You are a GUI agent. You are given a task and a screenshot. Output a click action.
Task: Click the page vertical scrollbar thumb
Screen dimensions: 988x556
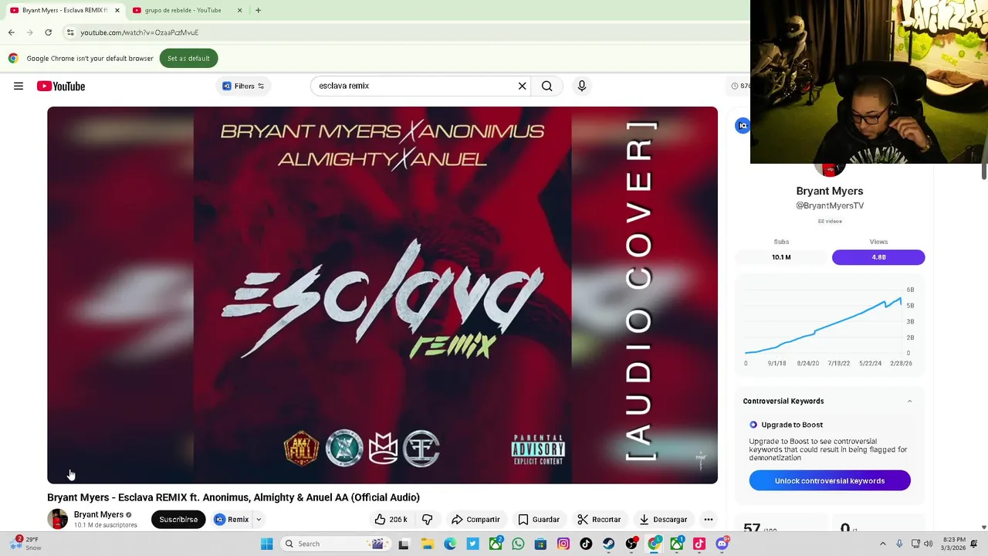[984, 171]
